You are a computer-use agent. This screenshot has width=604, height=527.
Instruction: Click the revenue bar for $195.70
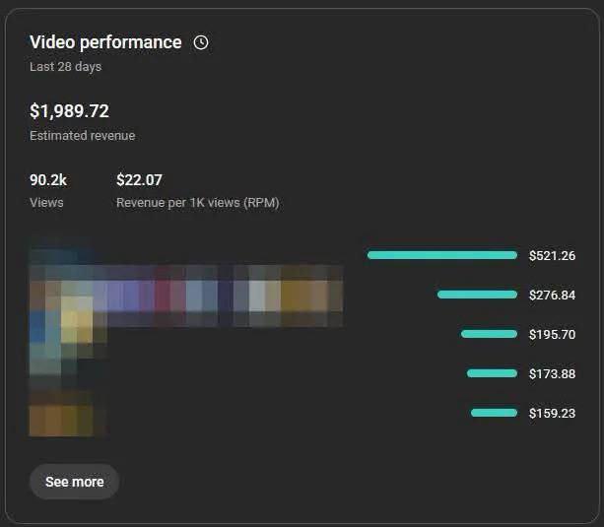coord(489,334)
